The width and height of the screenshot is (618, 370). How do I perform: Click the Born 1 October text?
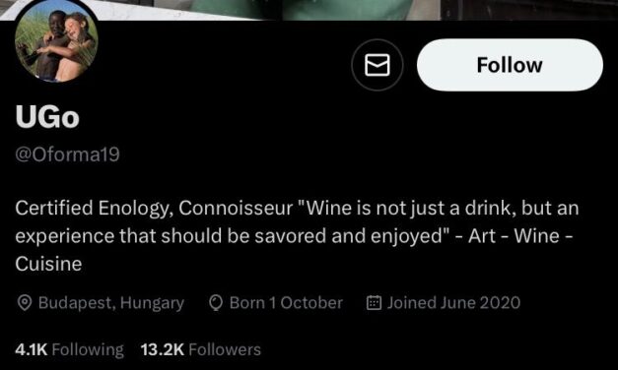pos(286,303)
